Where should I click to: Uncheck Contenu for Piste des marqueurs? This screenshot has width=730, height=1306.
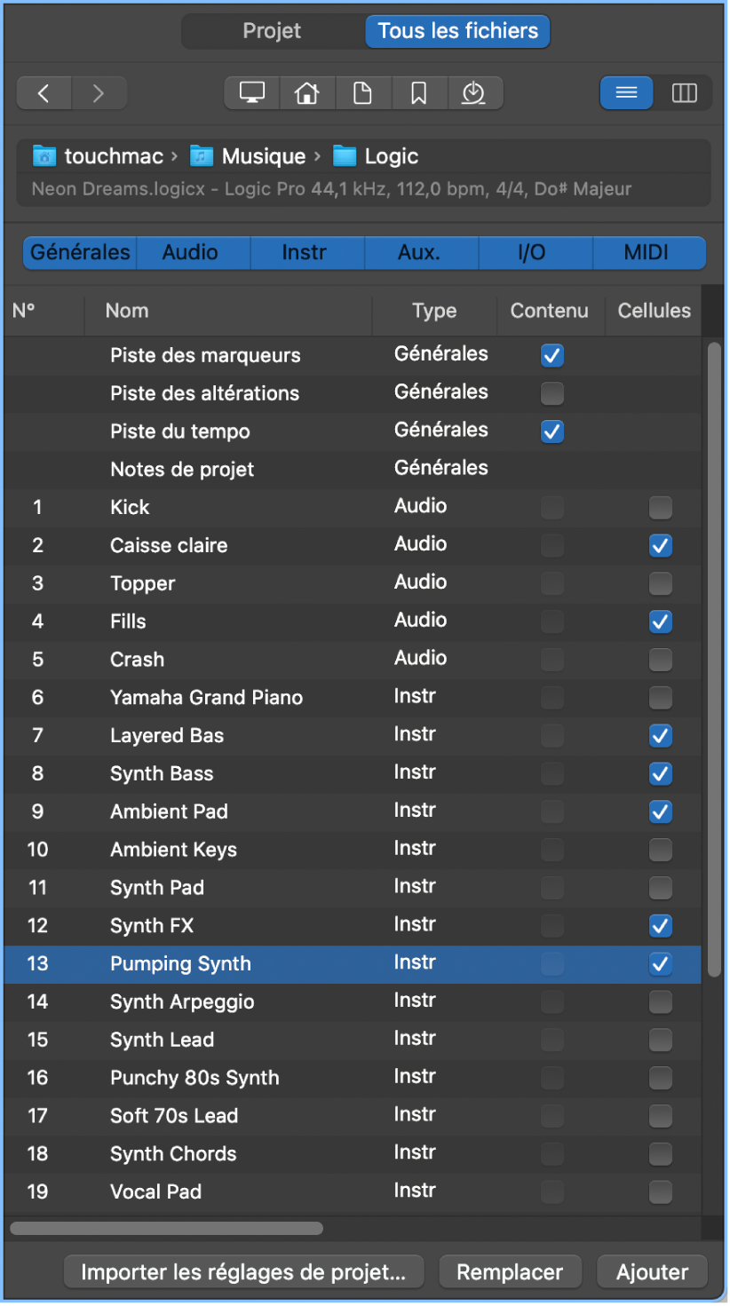(x=552, y=356)
